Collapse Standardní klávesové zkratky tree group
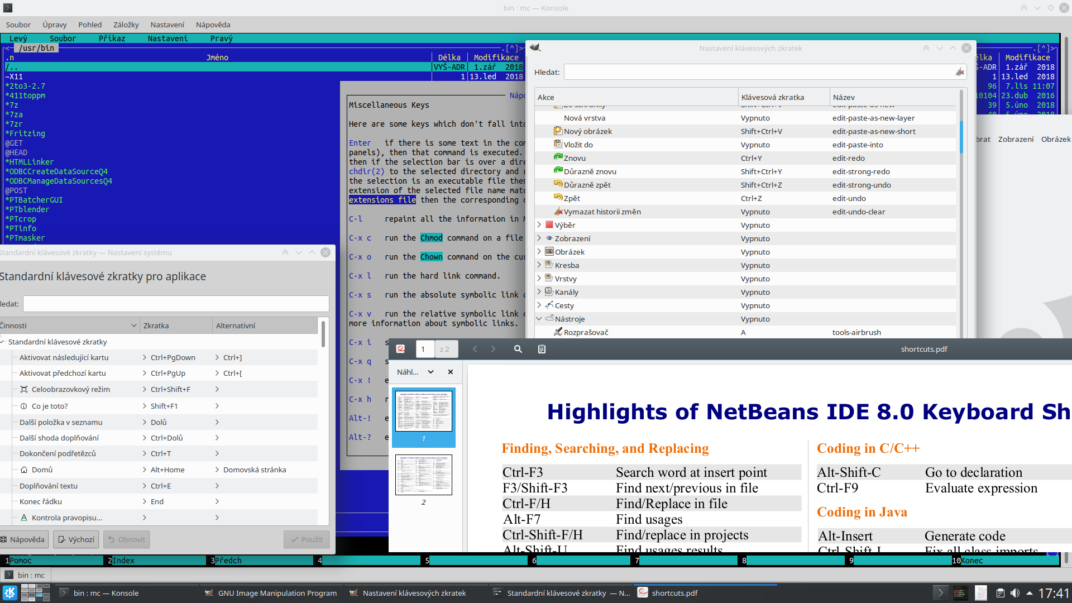This screenshot has height=603, width=1072. 3,342
